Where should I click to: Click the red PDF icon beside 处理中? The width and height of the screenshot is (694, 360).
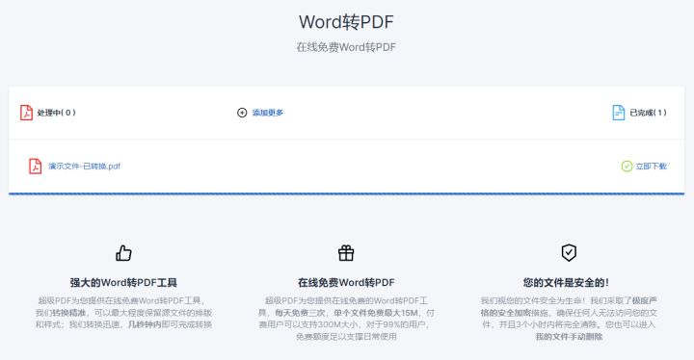tap(26, 113)
